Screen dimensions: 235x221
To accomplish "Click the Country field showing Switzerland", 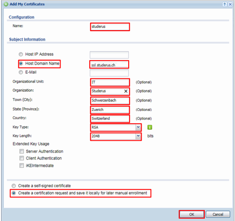I will coord(110,119).
